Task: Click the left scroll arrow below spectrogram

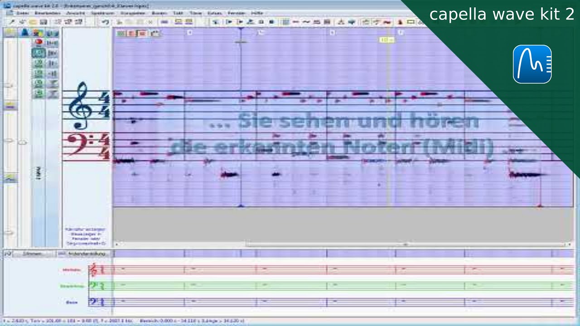Action: 116,244
